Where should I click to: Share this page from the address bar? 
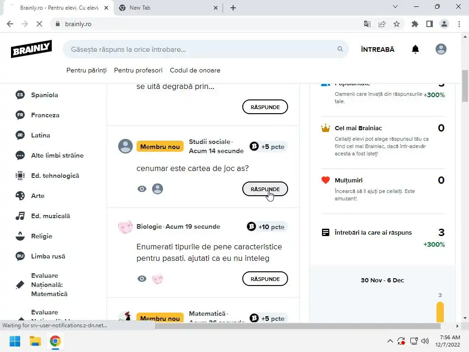[382, 24]
